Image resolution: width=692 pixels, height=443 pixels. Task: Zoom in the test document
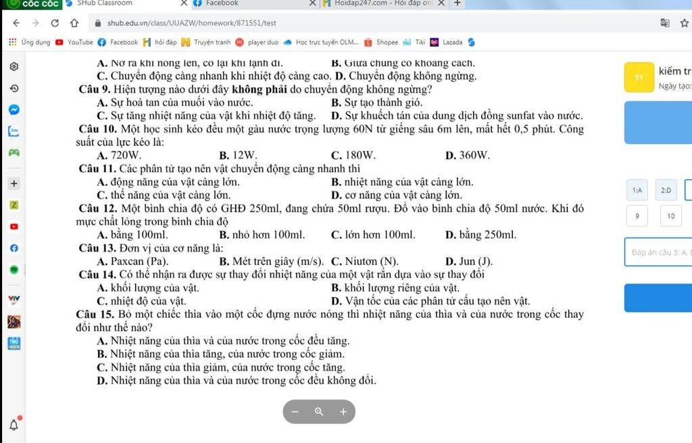(343, 412)
